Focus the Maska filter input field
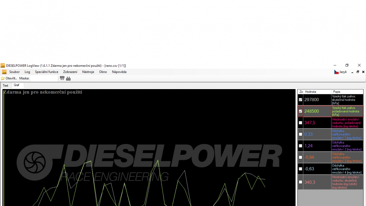Screen dimensions: 366x206 (43, 78)
